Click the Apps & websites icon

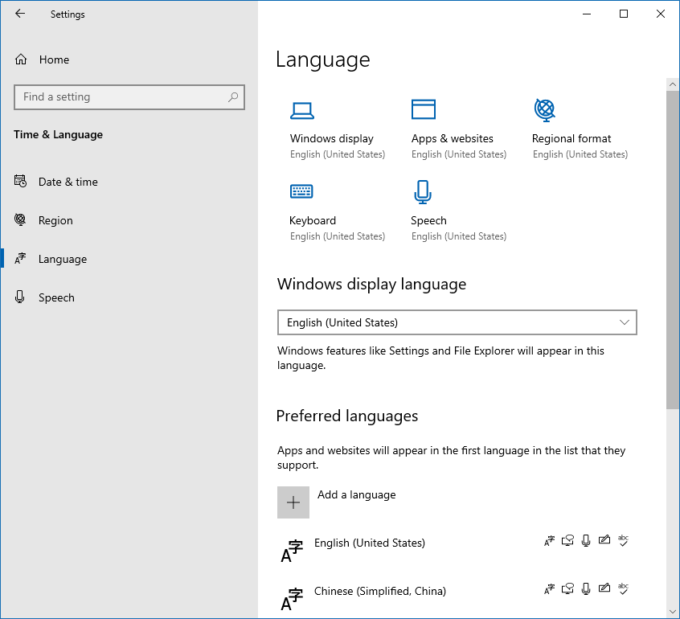coord(424,109)
